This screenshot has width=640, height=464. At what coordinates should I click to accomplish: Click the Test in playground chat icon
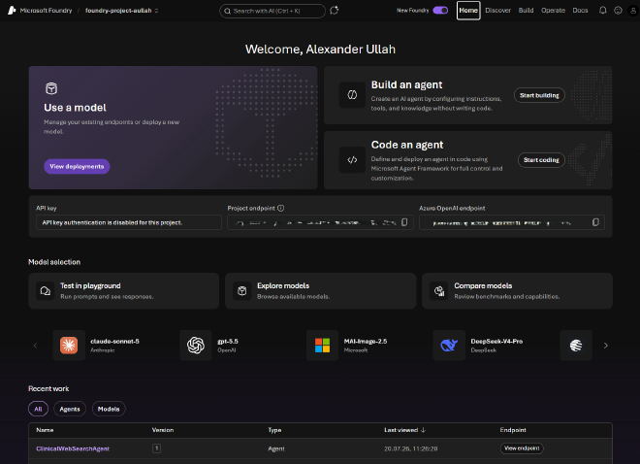click(46, 291)
